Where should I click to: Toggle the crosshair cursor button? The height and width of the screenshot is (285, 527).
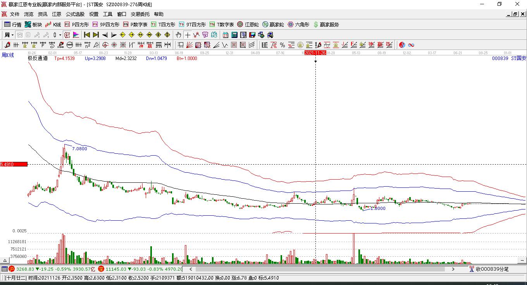[188, 35]
